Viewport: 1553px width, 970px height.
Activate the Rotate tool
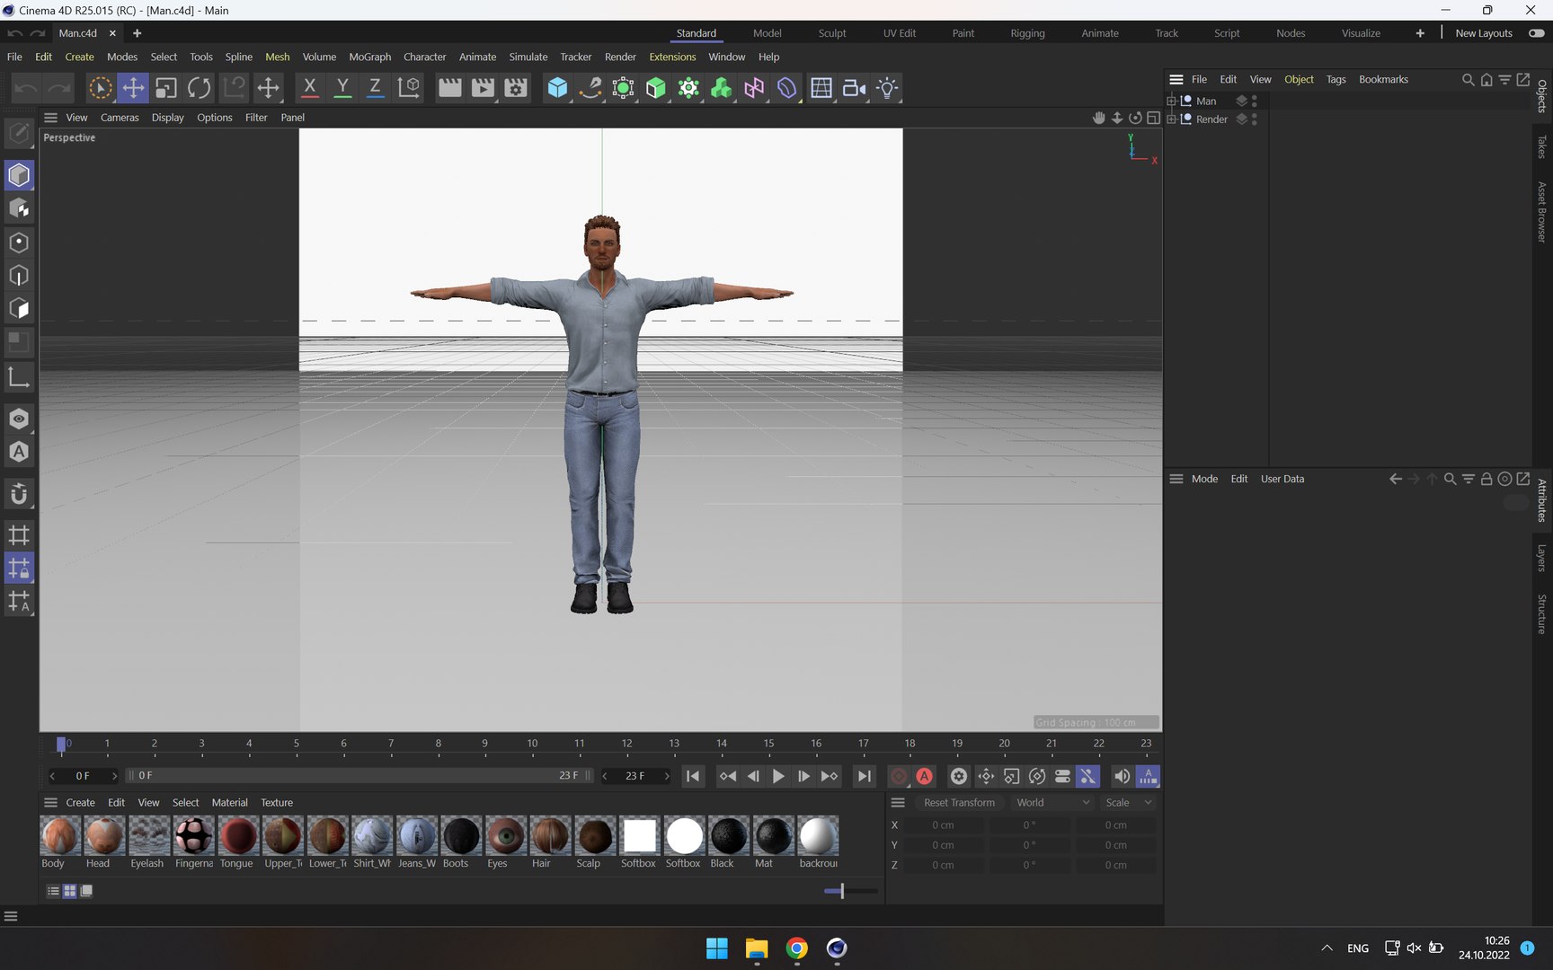(x=199, y=88)
